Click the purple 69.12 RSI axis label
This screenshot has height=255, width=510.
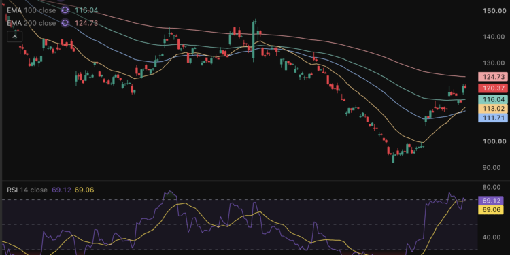[491, 201]
